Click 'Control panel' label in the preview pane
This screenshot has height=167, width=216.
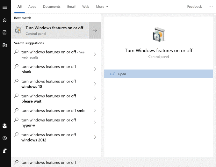[159, 57]
